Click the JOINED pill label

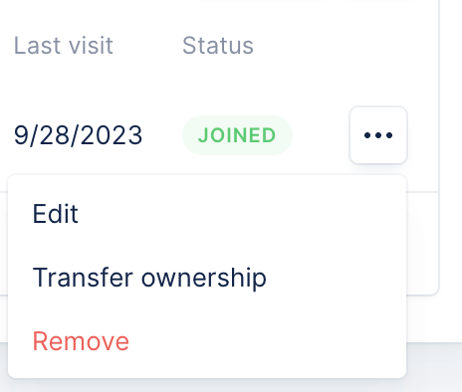tap(237, 135)
